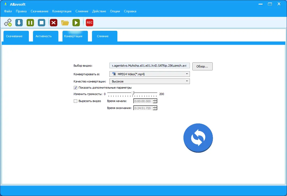Click the Время начала time field
Viewport: 287px width, 196px height.
[x=143, y=101]
